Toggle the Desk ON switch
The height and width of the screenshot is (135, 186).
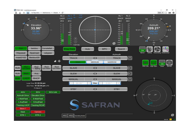(x=162, y=63)
